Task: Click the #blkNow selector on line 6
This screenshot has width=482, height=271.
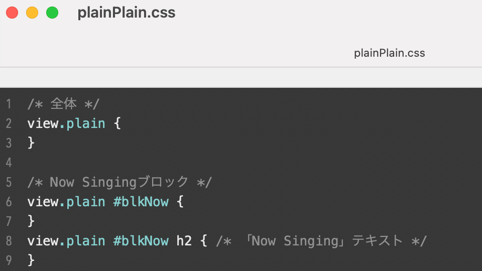Action: pos(141,202)
